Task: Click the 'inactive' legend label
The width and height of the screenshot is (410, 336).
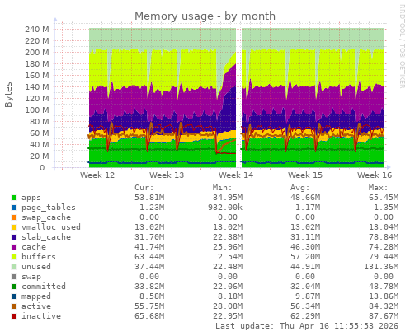Action: pyautogui.click(x=41, y=316)
